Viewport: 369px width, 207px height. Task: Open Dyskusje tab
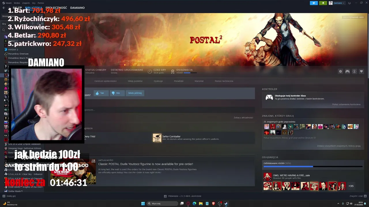tap(158, 81)
